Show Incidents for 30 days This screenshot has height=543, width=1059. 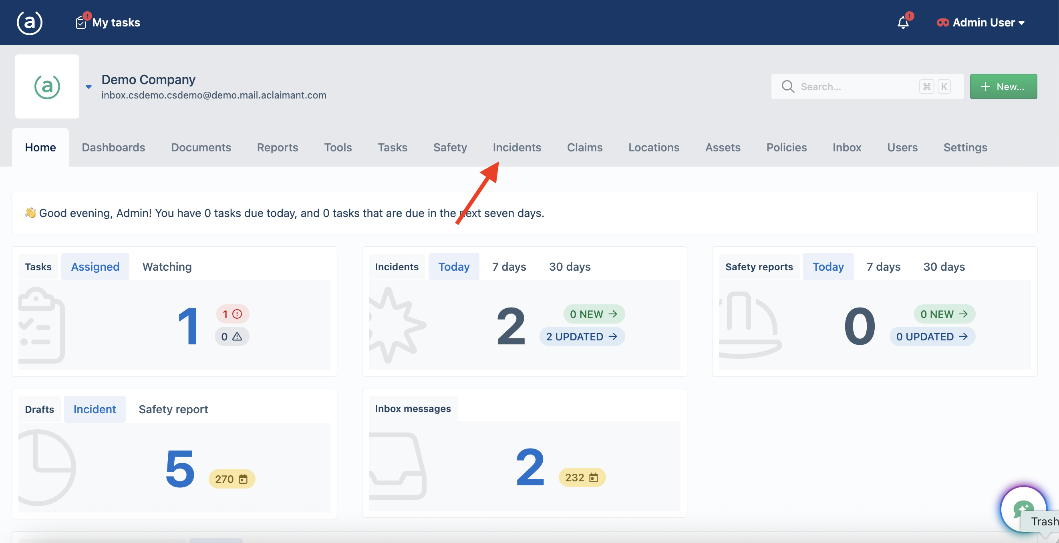point(570,266)
